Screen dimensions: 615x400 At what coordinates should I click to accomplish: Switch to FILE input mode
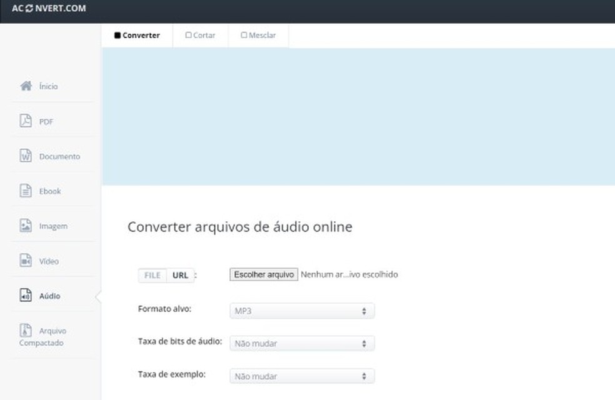click(151, 275)
